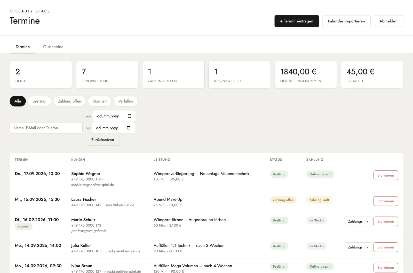Click the 'Zahlung offen' stat card
This screenshot has height=273, width=413.
pyautogui.click(x=173, y=75)
